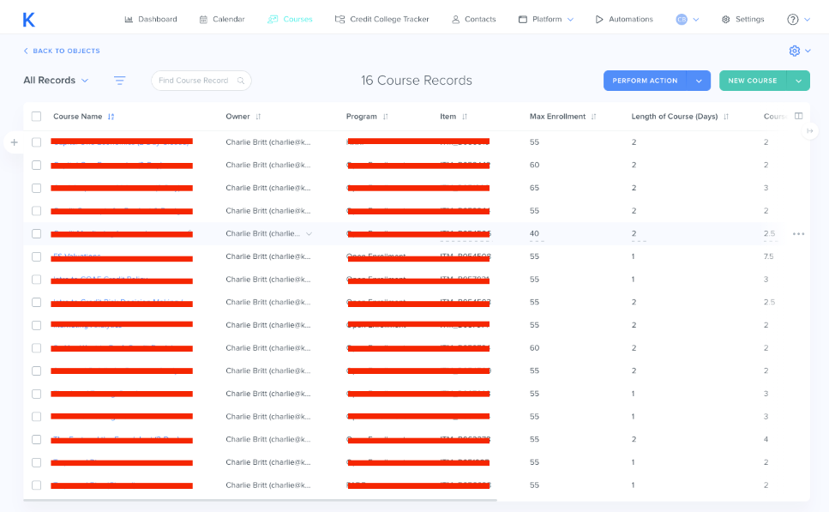Focus the Find Course Record field
This screenshot has width=829, height=512.
pyautogui.click(x=201, y=81)
